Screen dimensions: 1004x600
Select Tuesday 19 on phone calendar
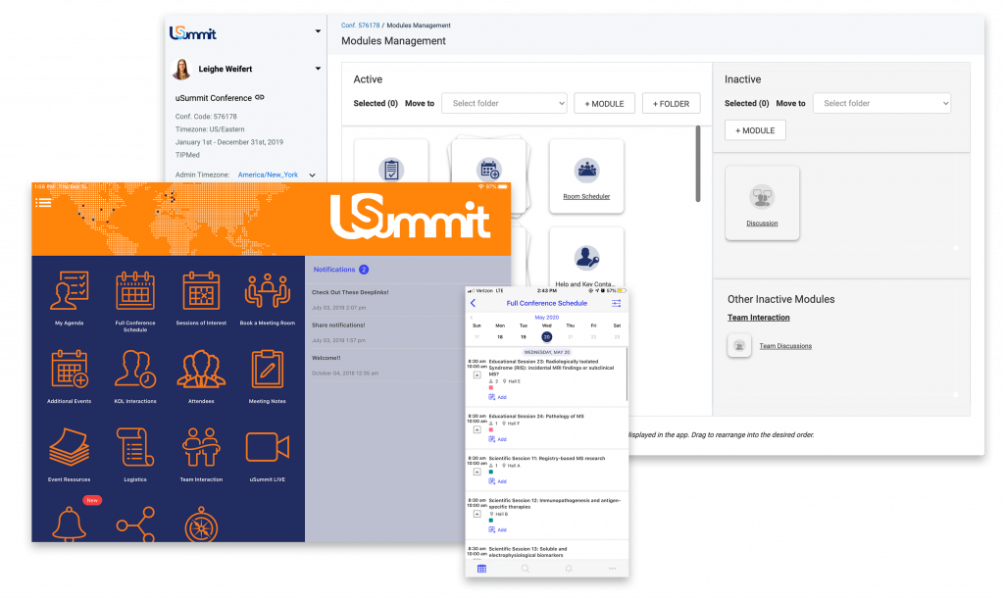coord(524,337)
